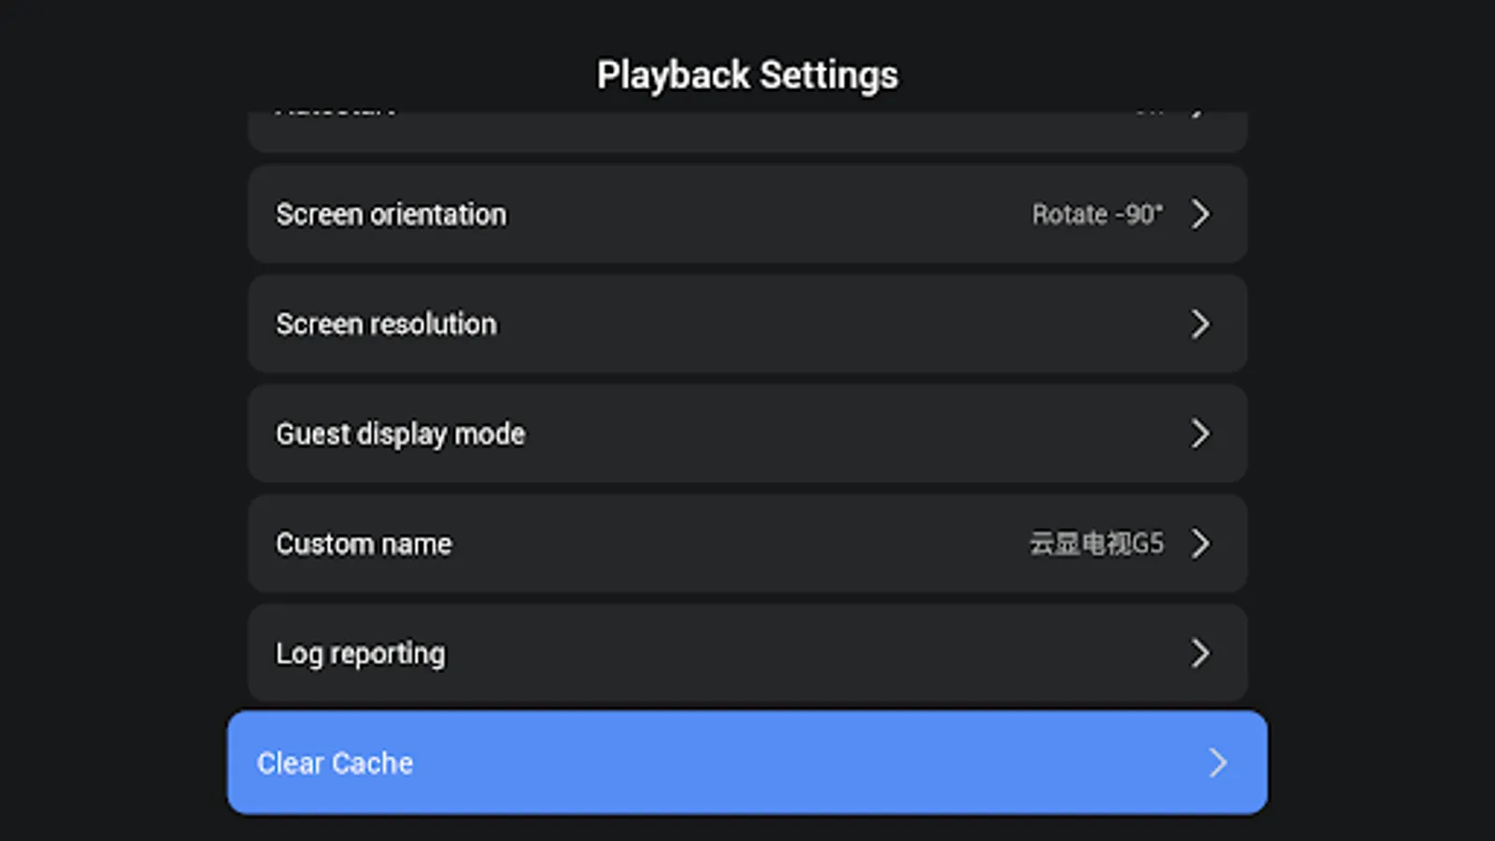Click the Log reporting chevron arrow

point(1201,653)
